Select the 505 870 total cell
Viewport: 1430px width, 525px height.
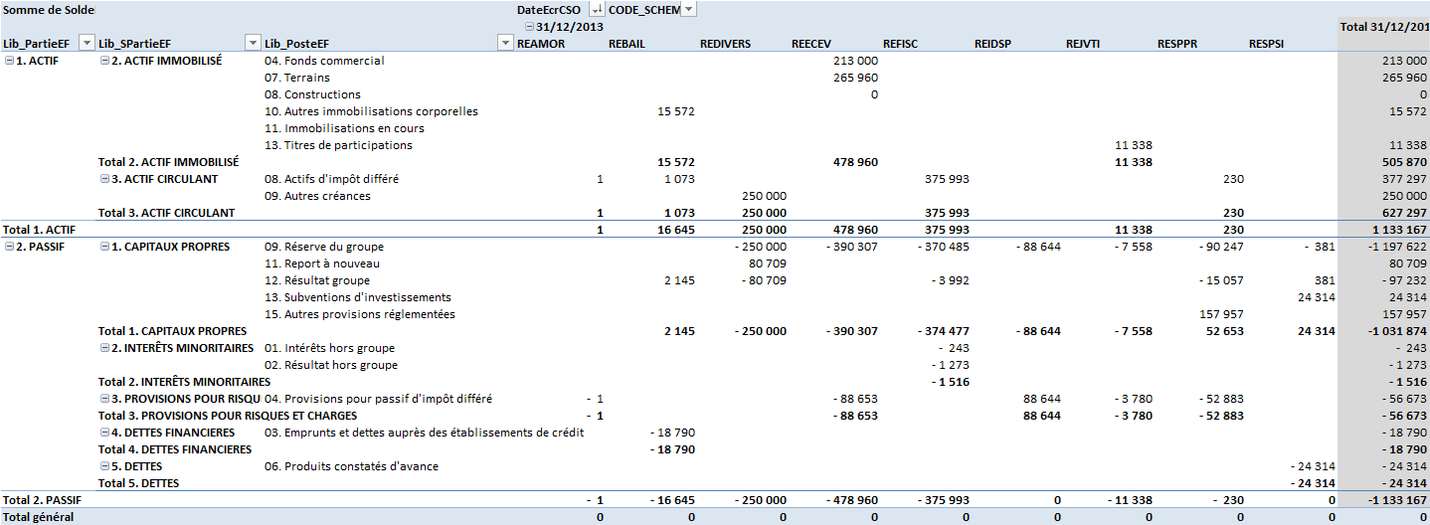point(1404,162)
